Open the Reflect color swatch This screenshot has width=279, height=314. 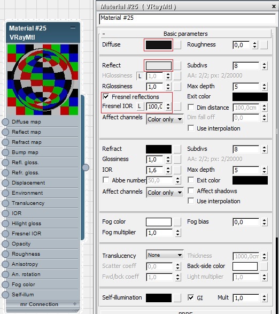coord(159,66)
